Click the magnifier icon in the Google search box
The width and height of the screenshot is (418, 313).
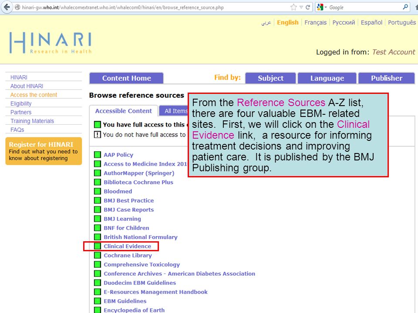(x=405, y=7)
